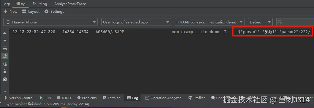The image size is (314, 108).
Task: Select the log timestamp 12-13 23:52:47.320
Action: pos(34,32)
